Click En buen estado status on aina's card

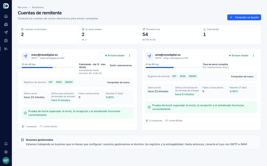pyautogui.click(x=239, y=56)
